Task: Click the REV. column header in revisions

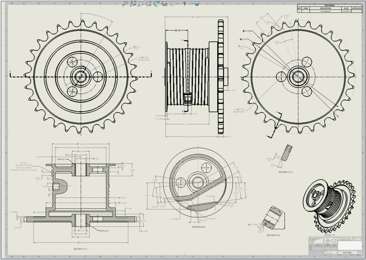Action: 300,8
